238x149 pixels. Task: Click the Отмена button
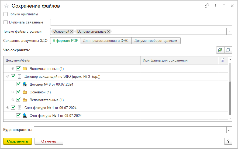(49, 141)
